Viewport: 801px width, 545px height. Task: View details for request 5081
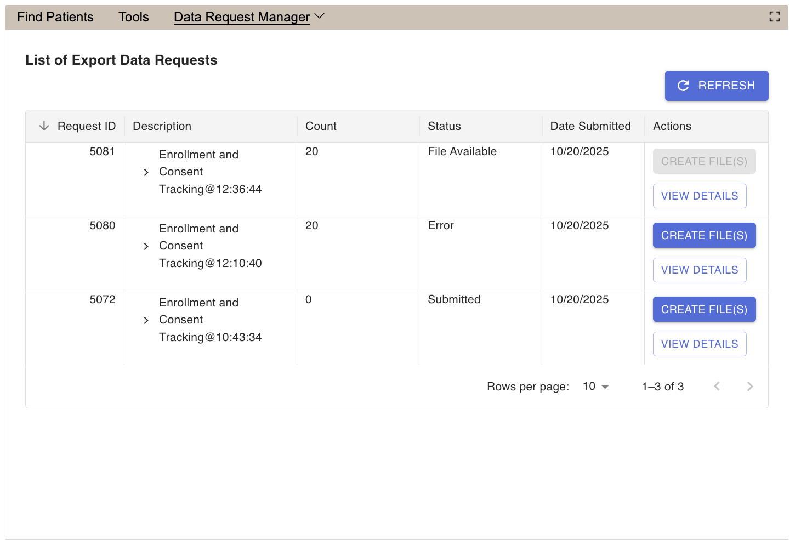[699, 196]
